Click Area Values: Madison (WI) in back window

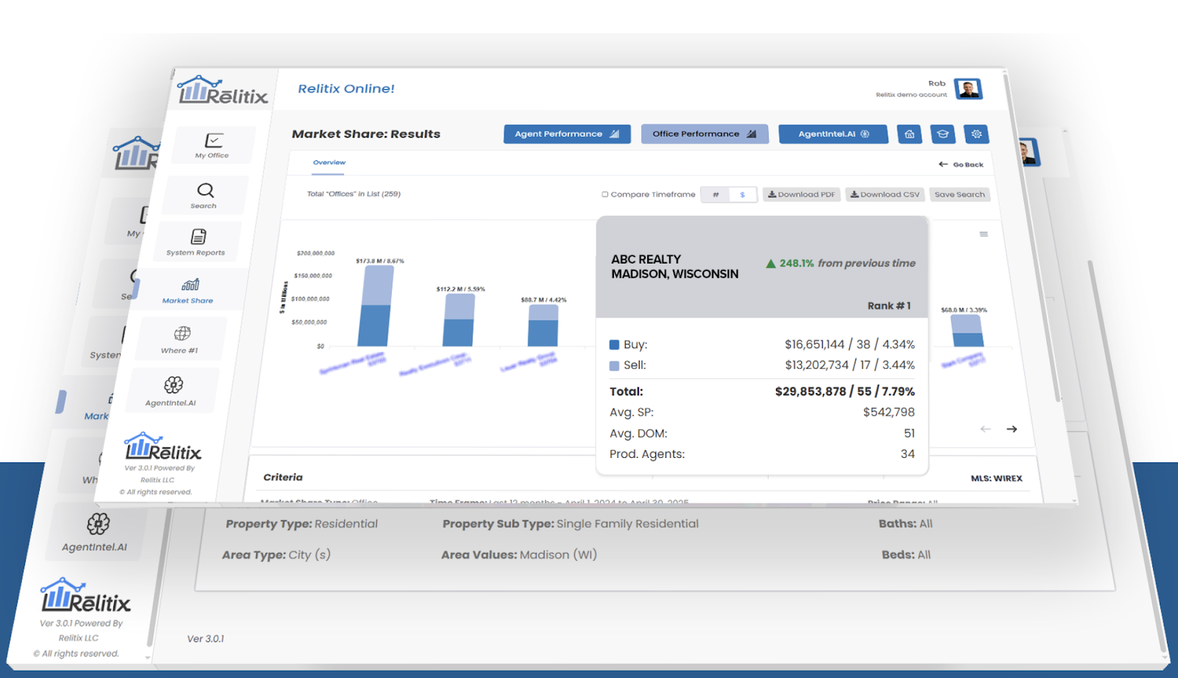(519, 555)
